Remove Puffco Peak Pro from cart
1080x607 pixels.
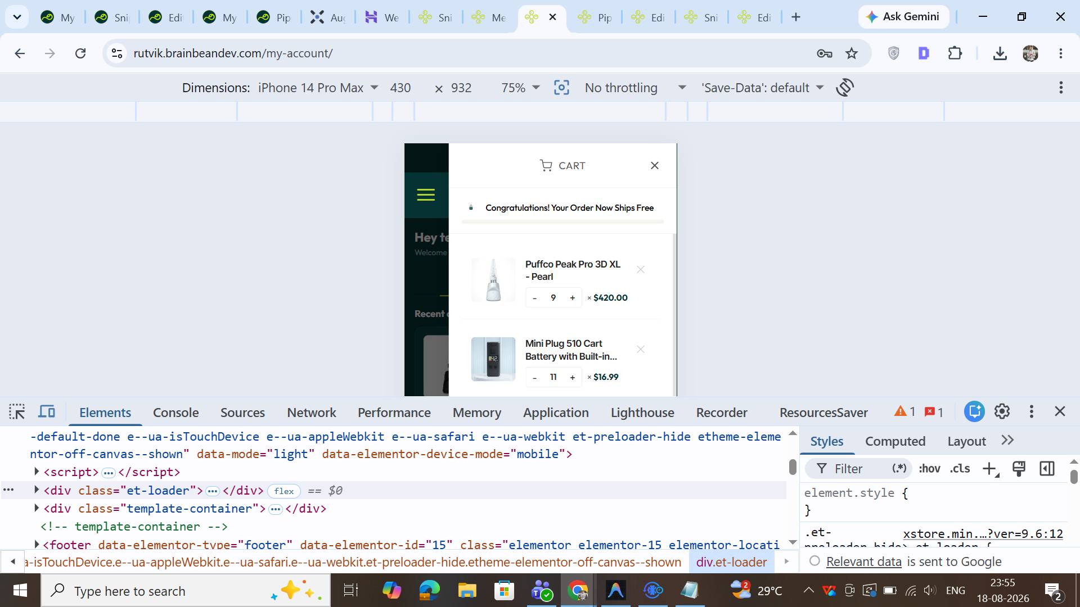coord(640,270)
